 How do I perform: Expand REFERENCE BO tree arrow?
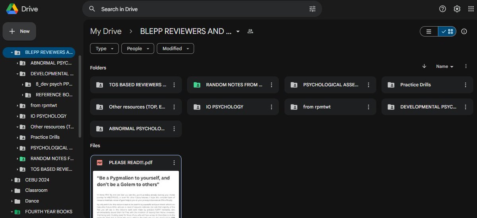[23, 95]
